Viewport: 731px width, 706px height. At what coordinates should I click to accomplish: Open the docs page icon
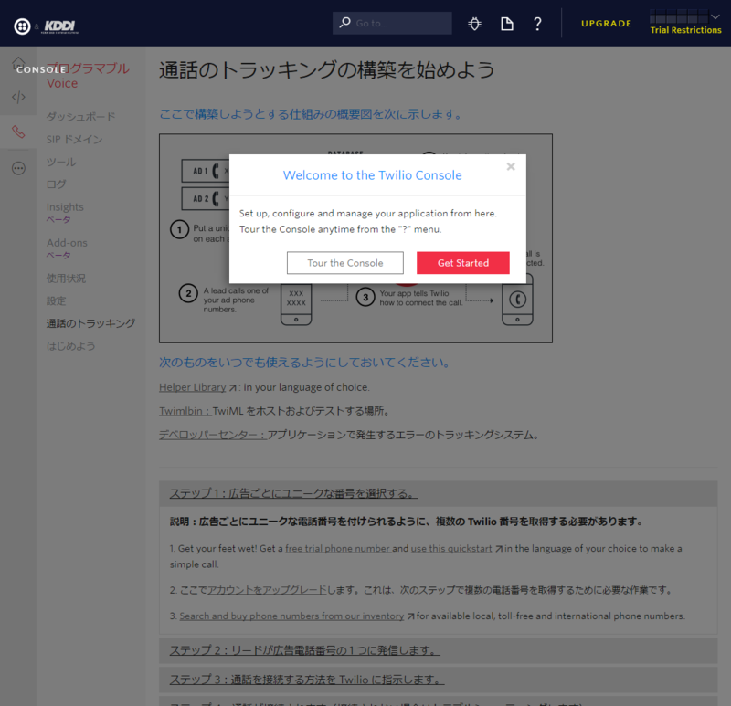pos(507,24)
